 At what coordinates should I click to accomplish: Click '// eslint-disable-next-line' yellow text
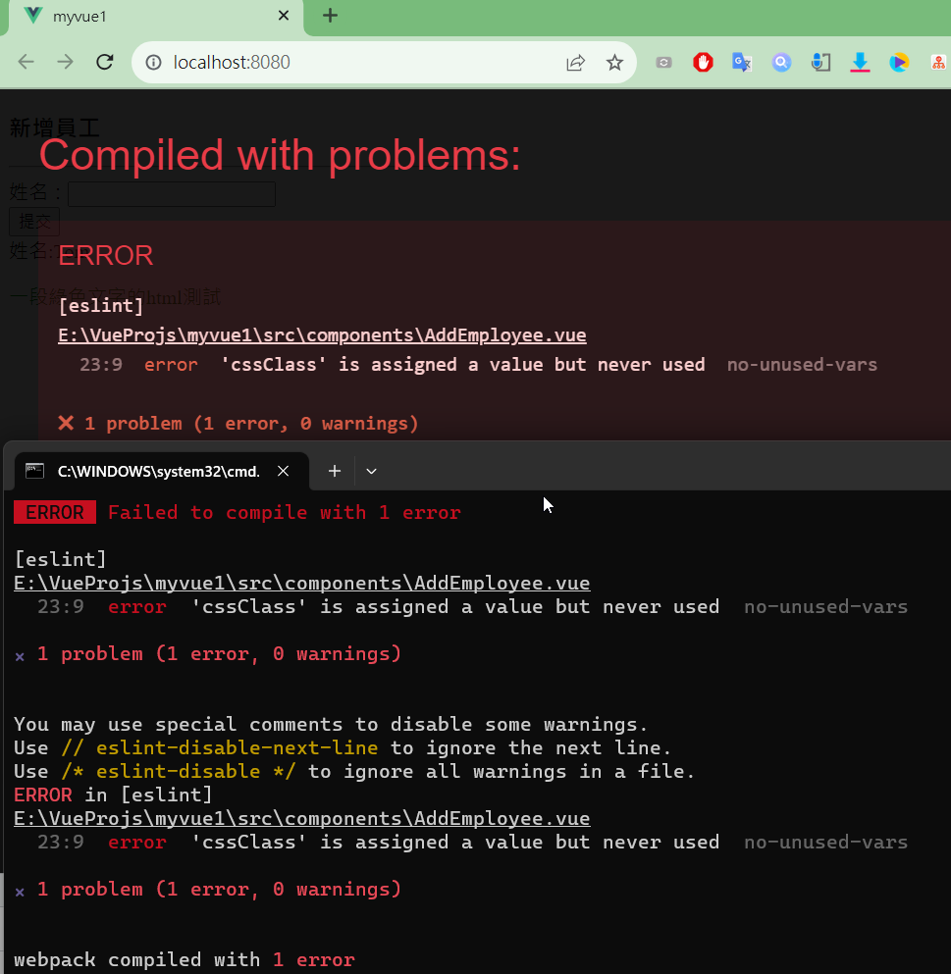220,747
